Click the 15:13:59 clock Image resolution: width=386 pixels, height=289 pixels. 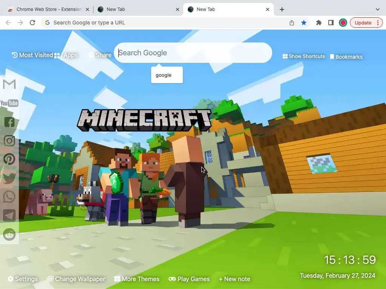click(350, 260)
